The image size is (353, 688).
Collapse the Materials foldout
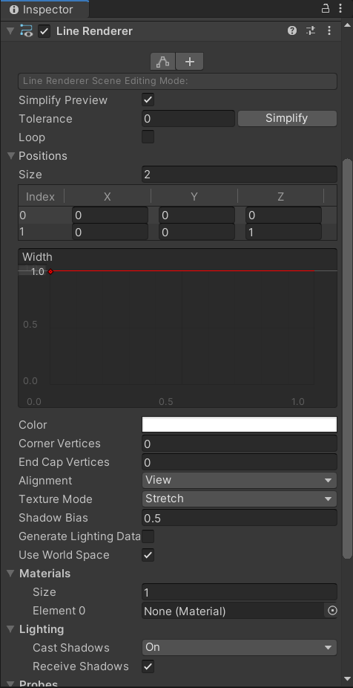click(11, 574)
